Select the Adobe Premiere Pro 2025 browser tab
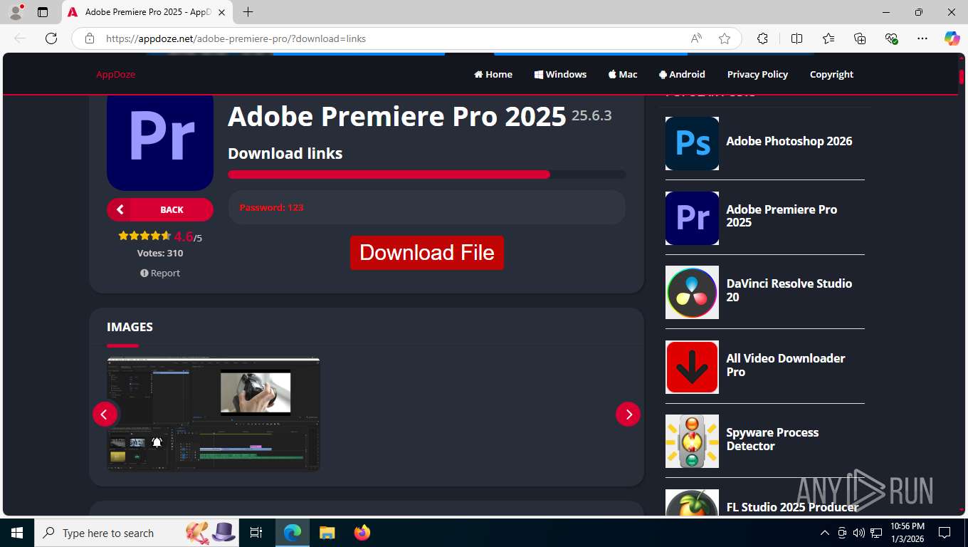 tap(147, 12)
